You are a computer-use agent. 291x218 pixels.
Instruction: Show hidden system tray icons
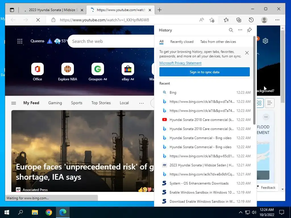[x=240, y=212]
